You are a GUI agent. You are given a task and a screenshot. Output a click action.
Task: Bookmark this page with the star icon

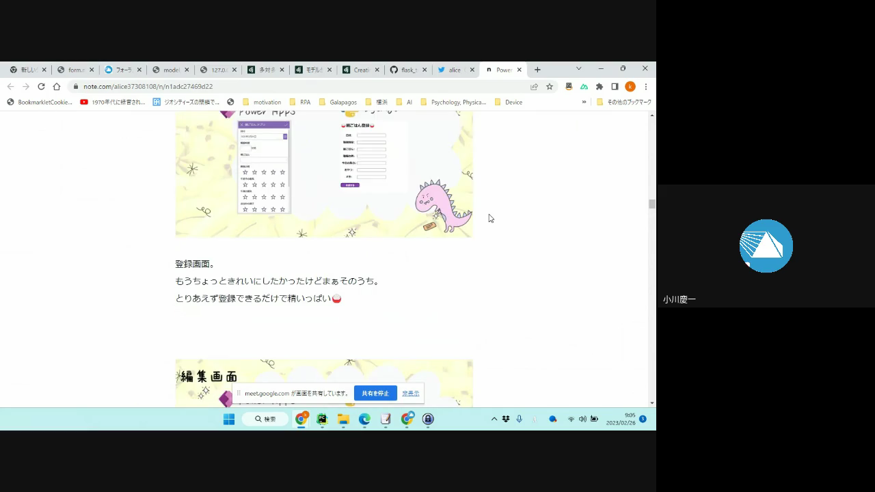point(549,87)
